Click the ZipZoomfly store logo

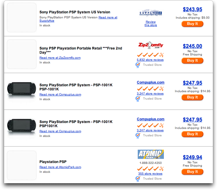(x=151, y=45)
